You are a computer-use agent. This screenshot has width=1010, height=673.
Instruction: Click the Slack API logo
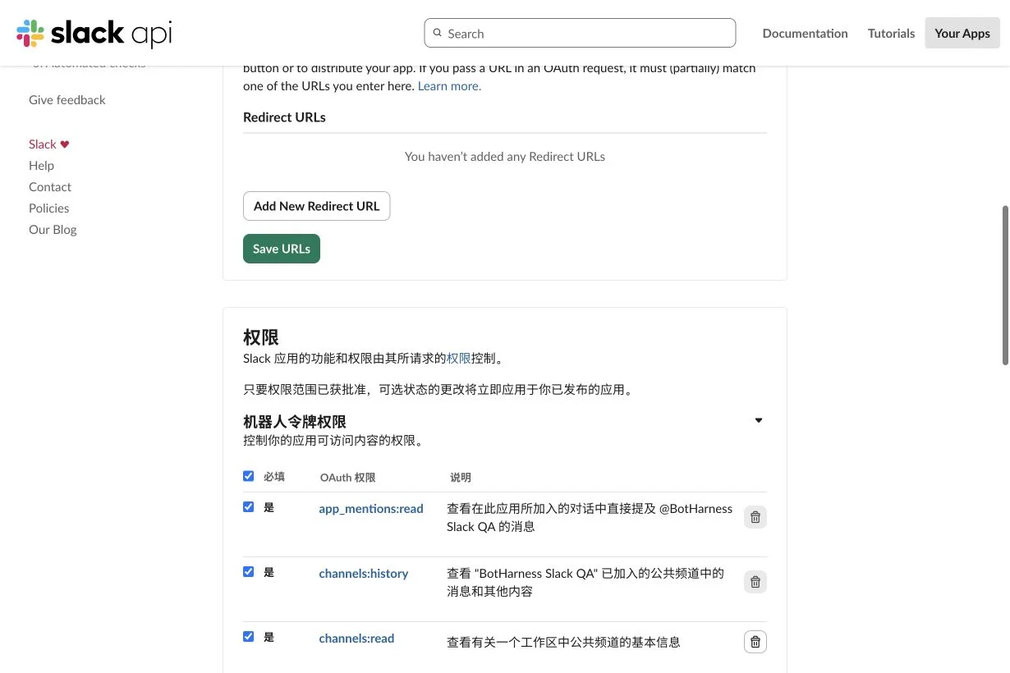click(x=94, y=34)
